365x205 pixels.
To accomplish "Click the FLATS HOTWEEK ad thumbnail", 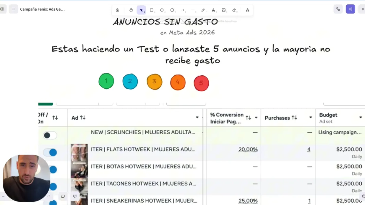I will [x=79, y=152].
